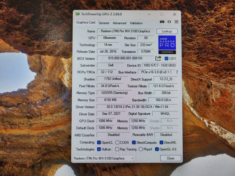This screenshot has width=235, height=176.
Task: Click the GPU Clock 1086 MHz value
Action: tap(105, 121)
